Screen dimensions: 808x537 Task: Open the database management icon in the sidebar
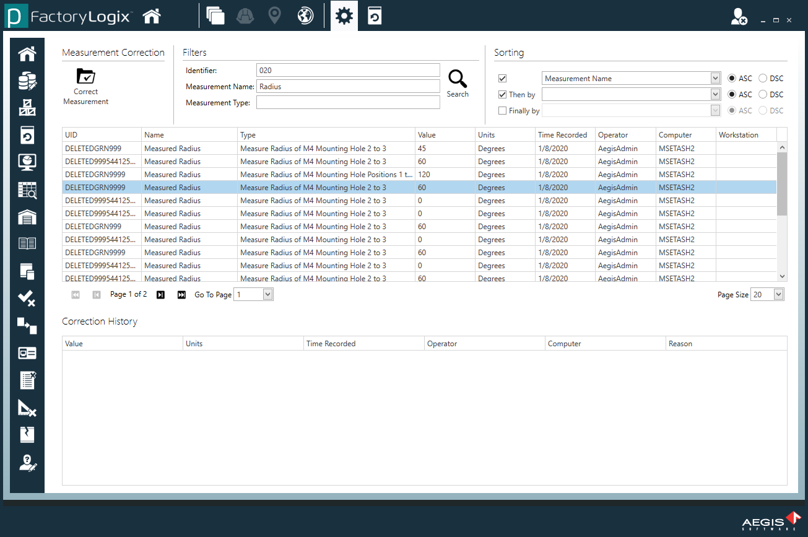click(27, 81)
